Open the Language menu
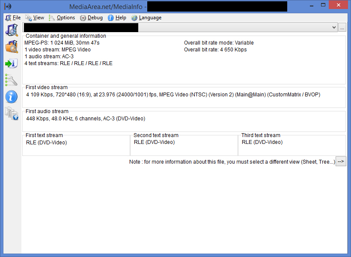 146,18
